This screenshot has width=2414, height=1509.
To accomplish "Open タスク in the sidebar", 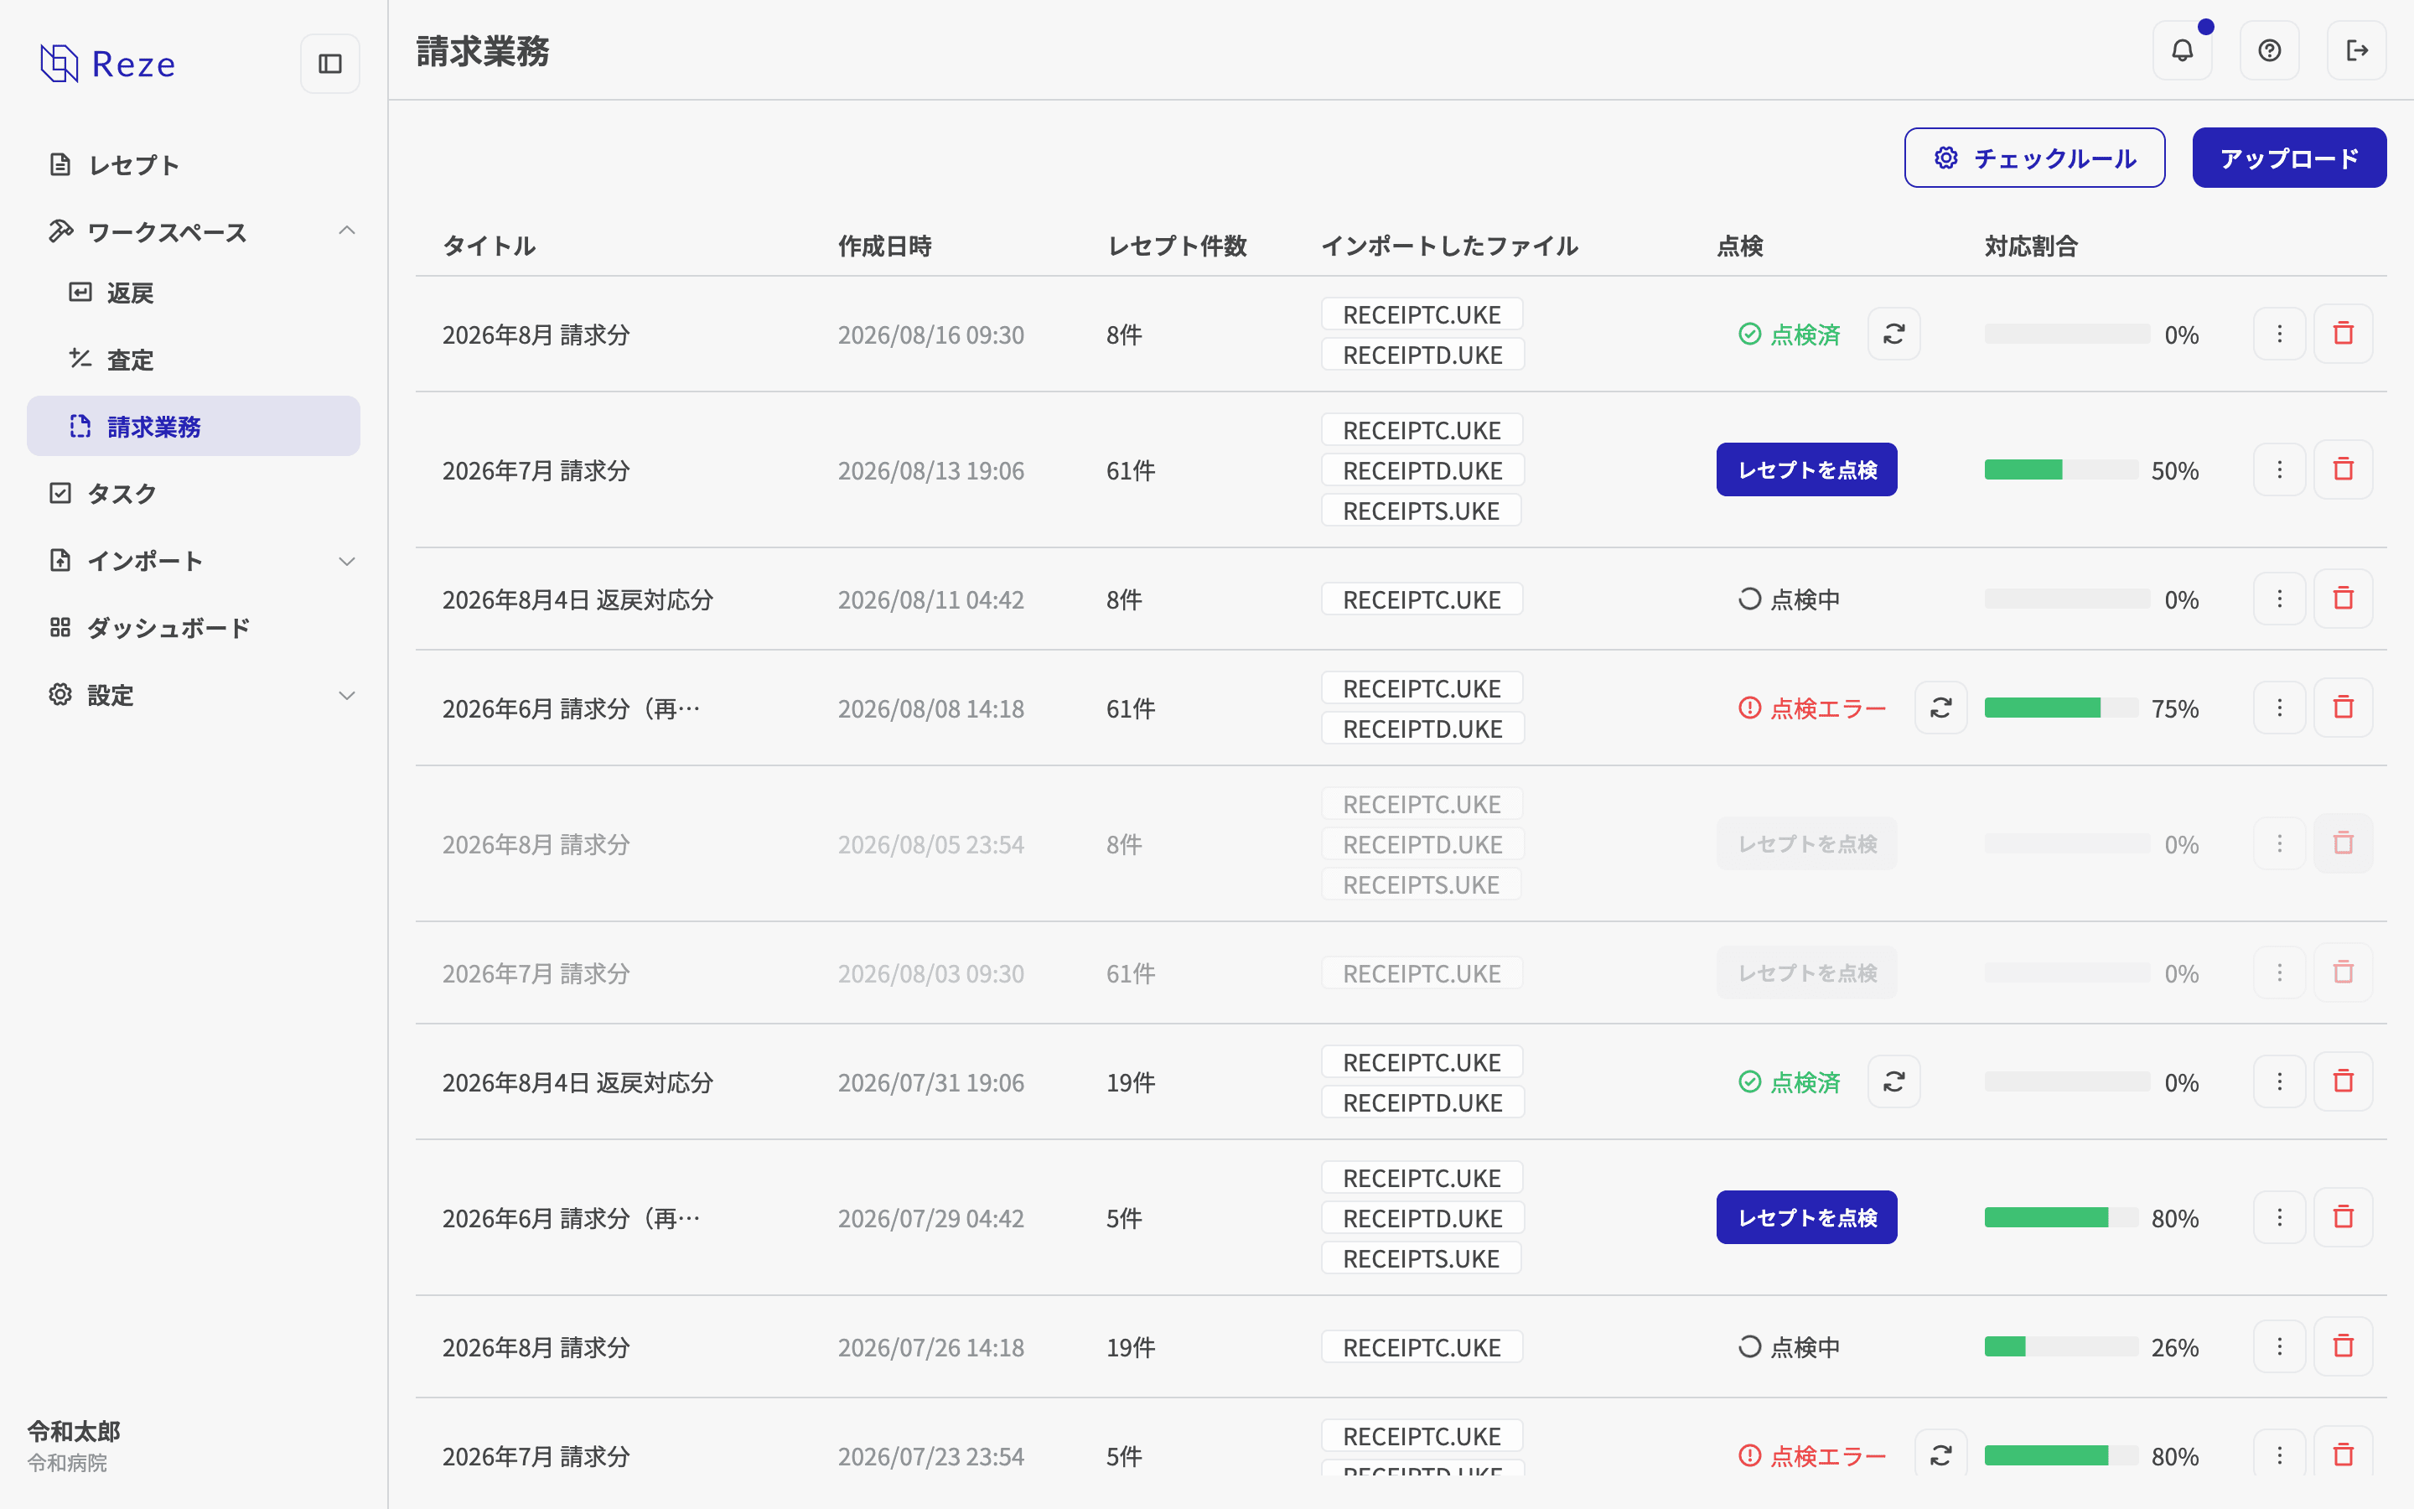I will (x=194, y=493).
